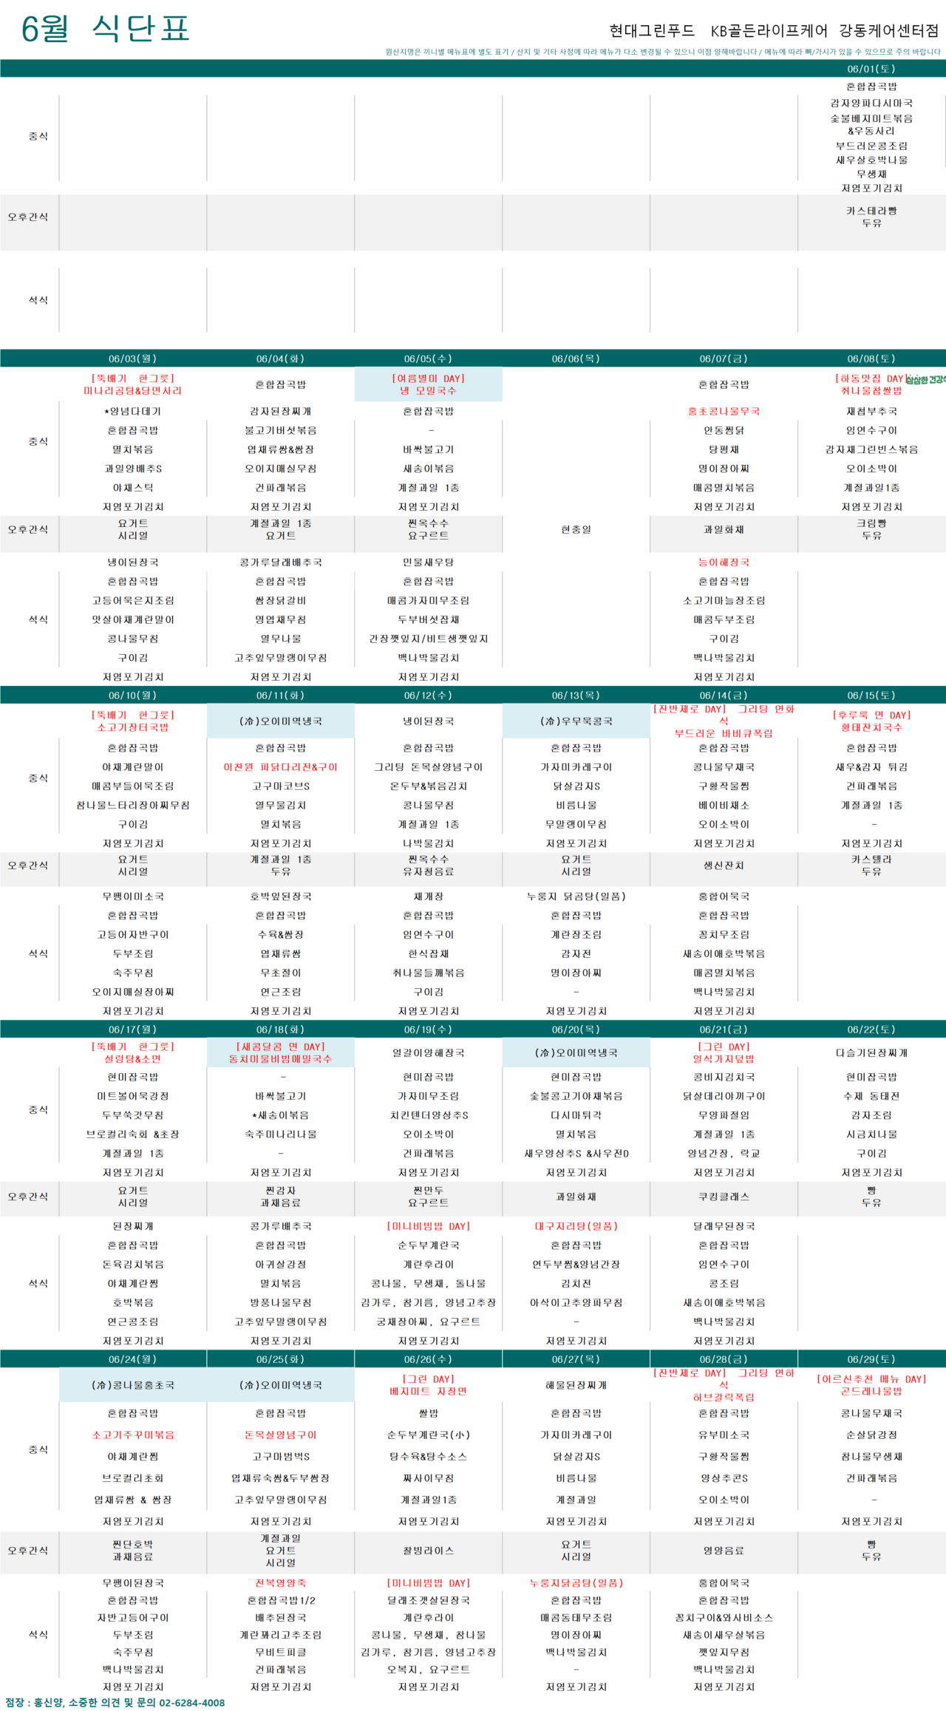This screenshot has width=946, height=1711.
Task: Click the 원산지 notice text under header
Action: 662,52
